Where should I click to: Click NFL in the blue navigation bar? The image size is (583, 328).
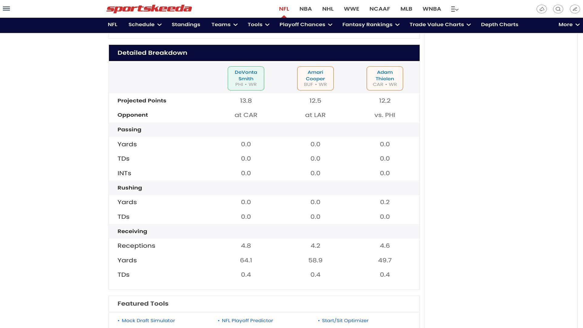pyautogui.click(x=112, y=25)
